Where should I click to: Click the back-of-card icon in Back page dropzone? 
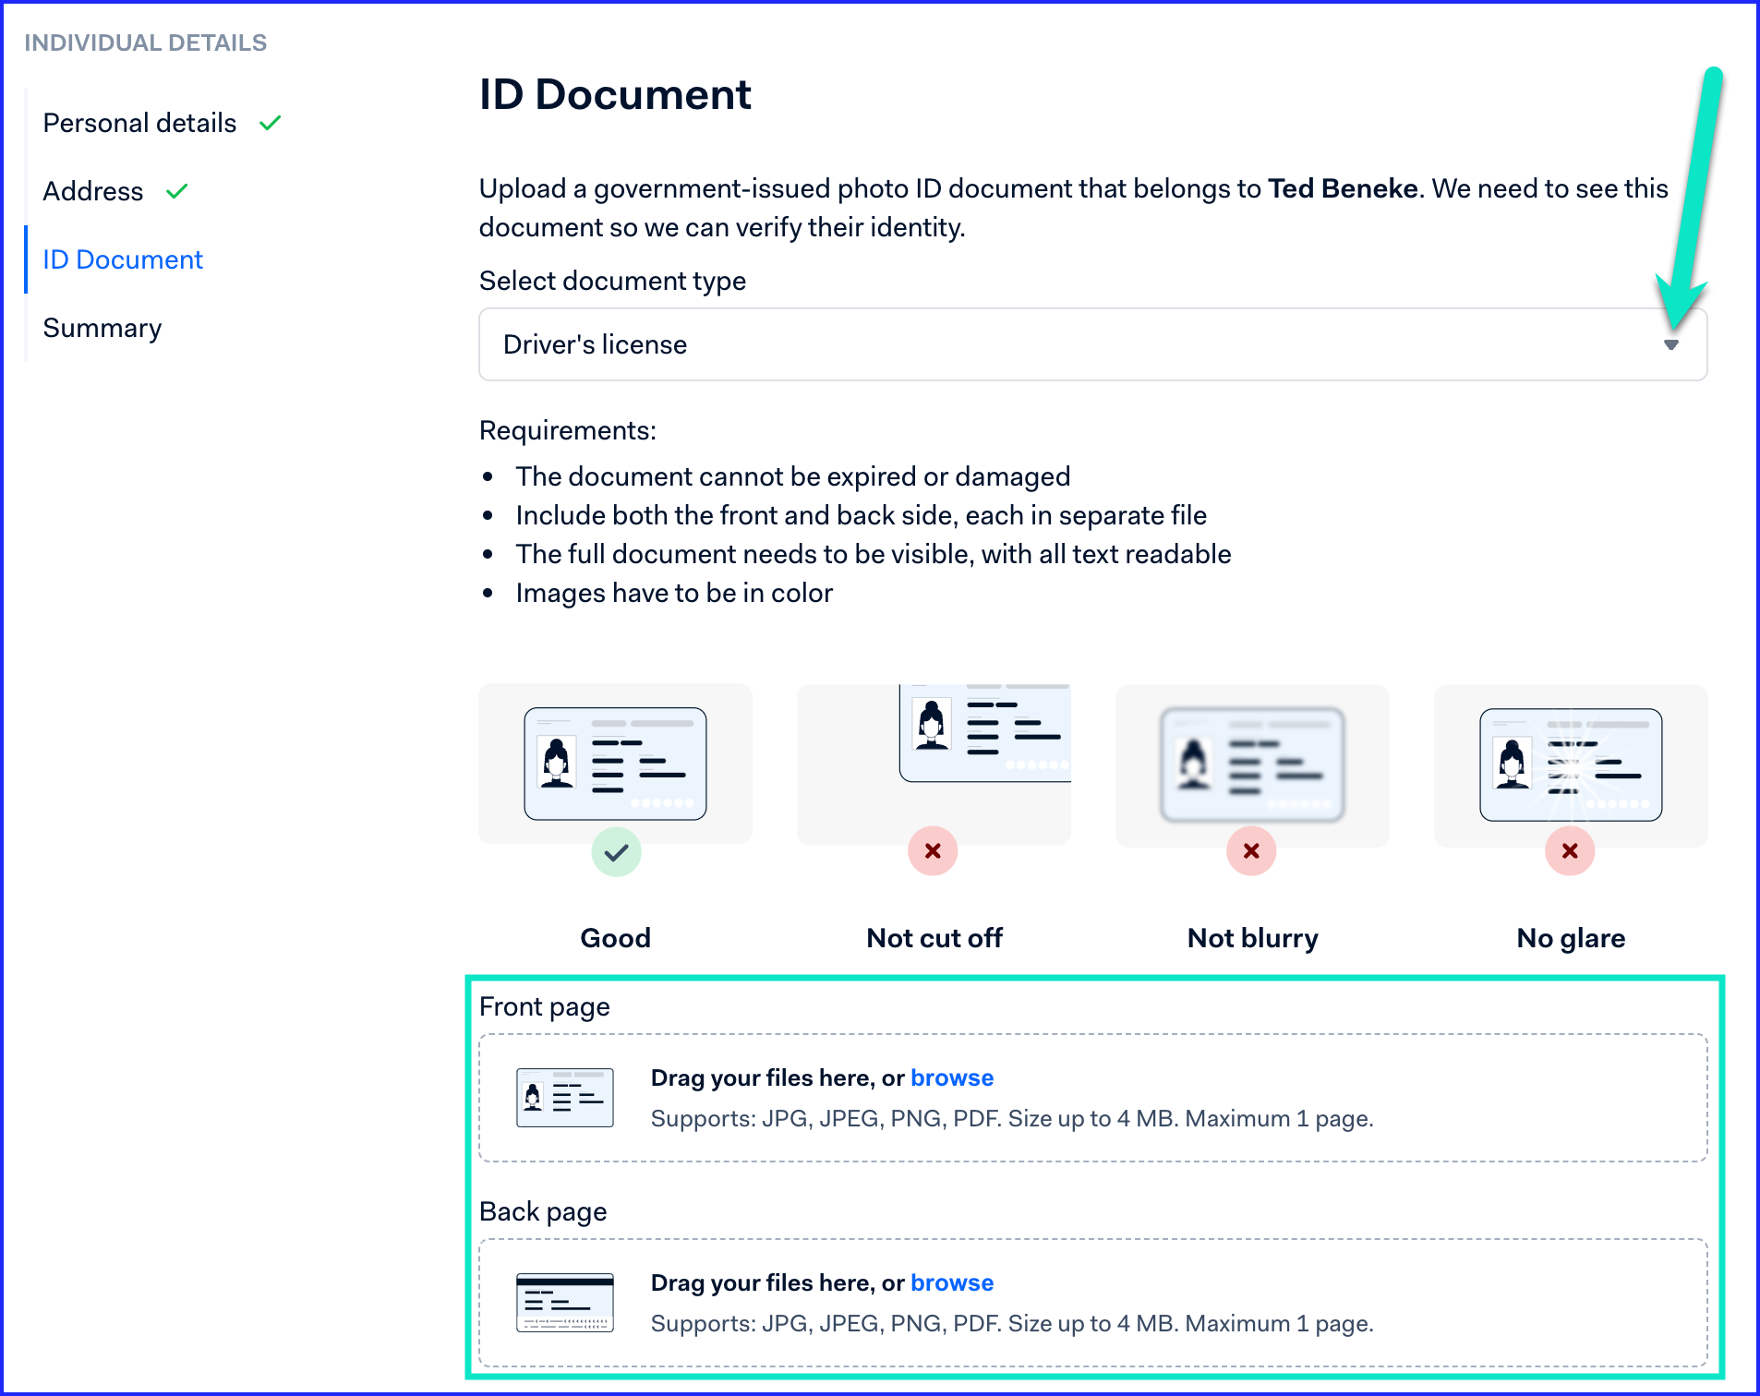point(565,1303)
